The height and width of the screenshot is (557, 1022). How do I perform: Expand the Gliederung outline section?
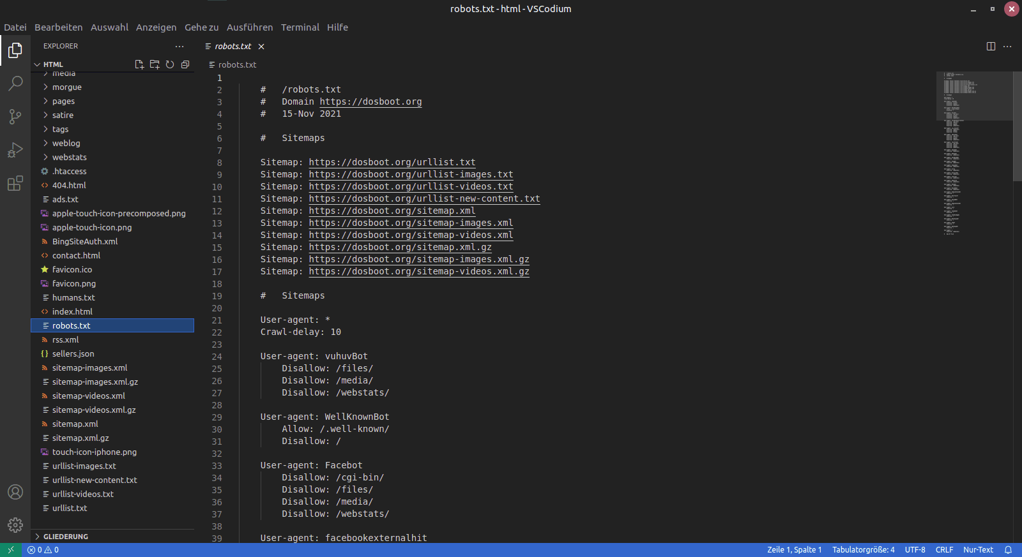pyautogui.click(x=112, y=537)
